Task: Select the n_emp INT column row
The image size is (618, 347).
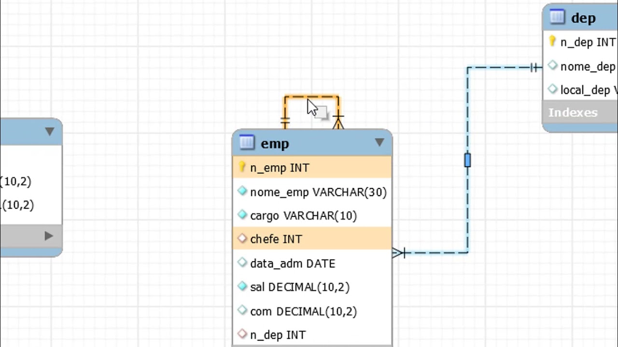Action: pos(312,168)
